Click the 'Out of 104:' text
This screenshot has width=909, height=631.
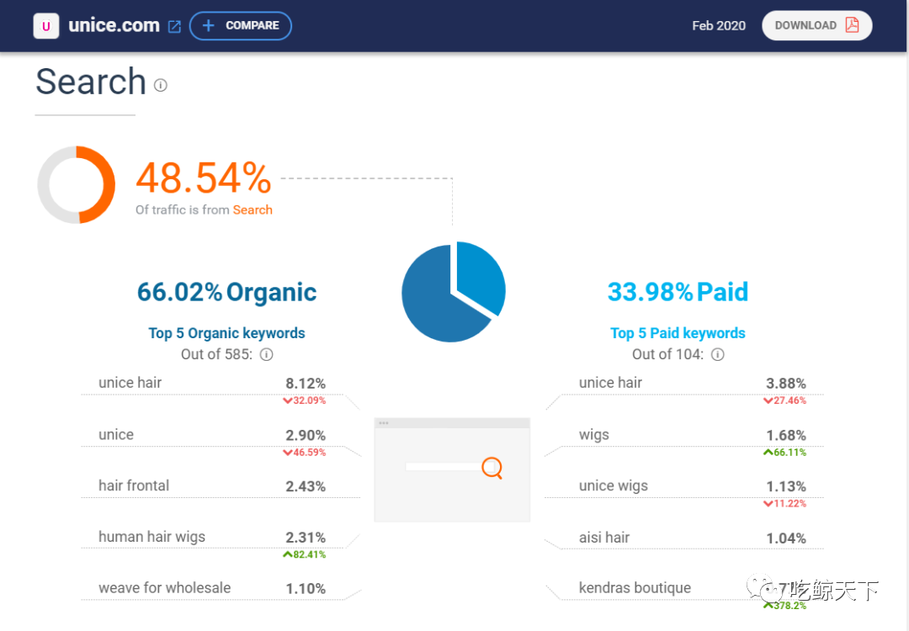tap(667, 354)
